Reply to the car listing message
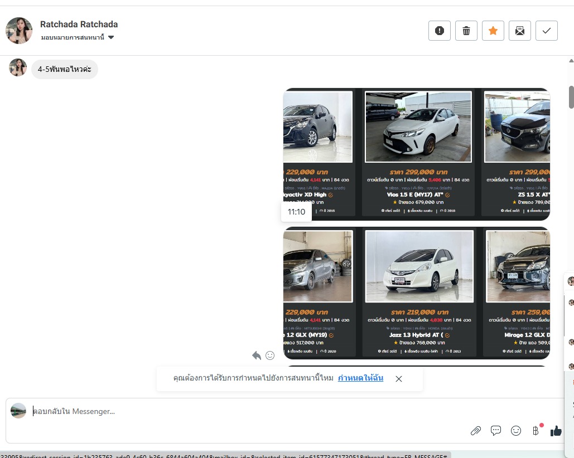 tap(257, 355)
